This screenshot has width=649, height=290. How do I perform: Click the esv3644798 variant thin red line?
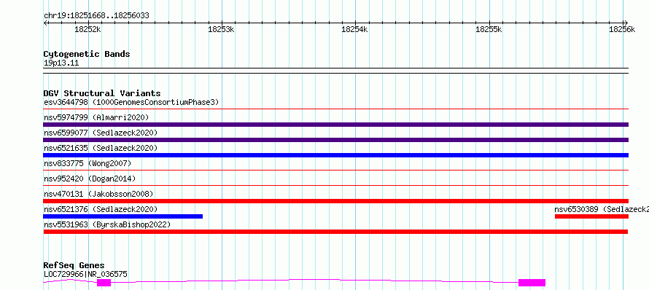335,109
